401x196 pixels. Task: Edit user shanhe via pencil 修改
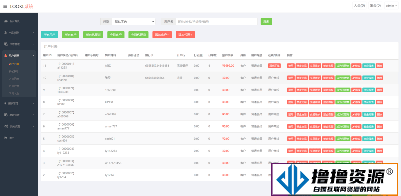coord(356,78)
